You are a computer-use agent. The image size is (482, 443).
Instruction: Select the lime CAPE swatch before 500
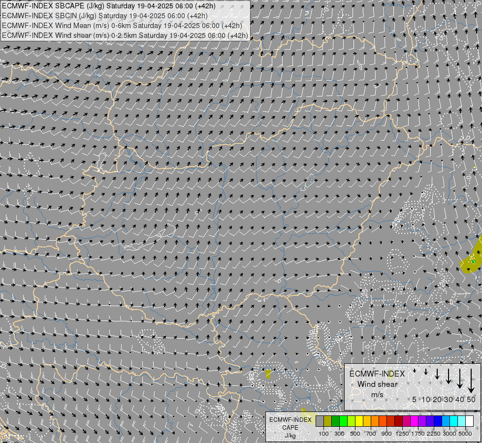tap(352, 421)
